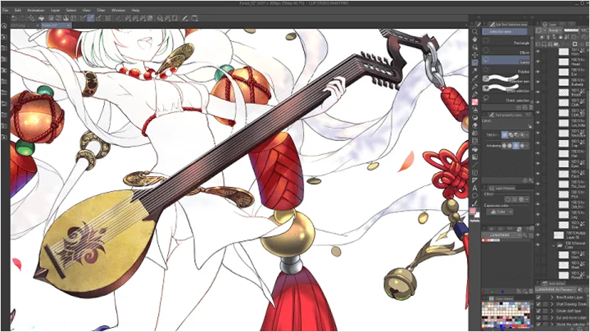Click the main drawing color swatch
The image size is (590, 332).
[x=473, y=211]
